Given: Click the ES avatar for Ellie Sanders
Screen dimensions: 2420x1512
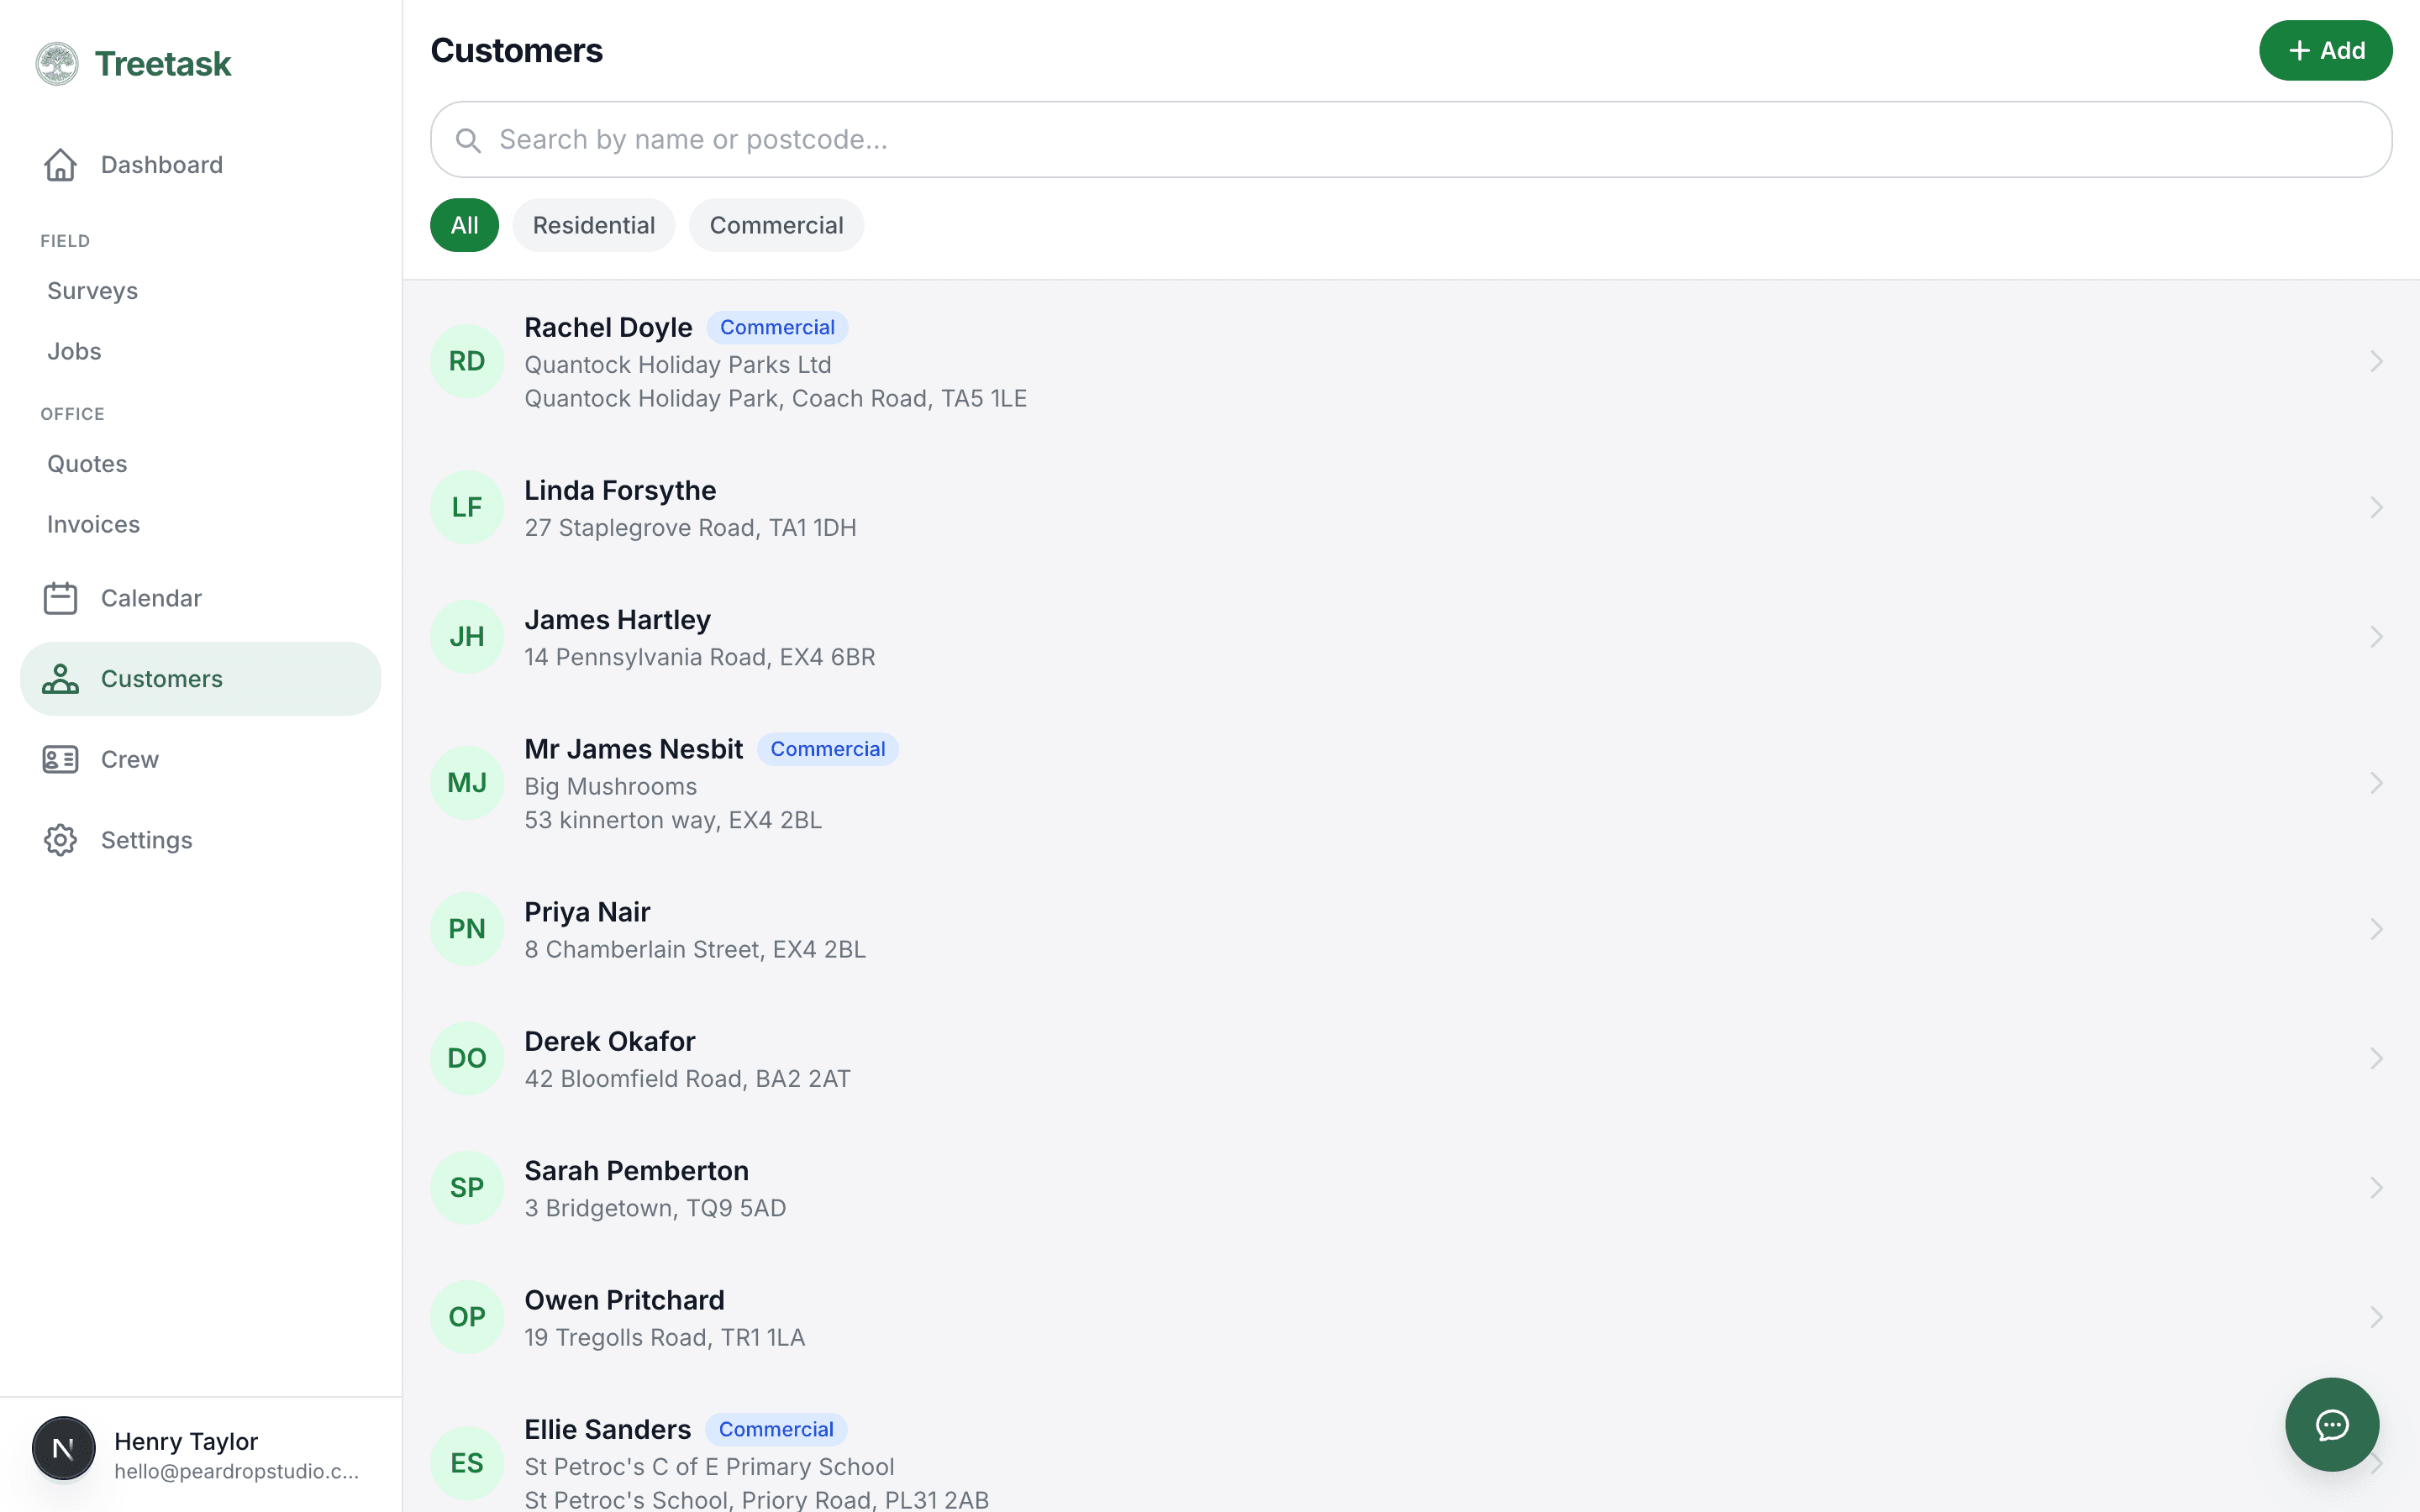Looking at the screenshot, I should [467, 1463].
